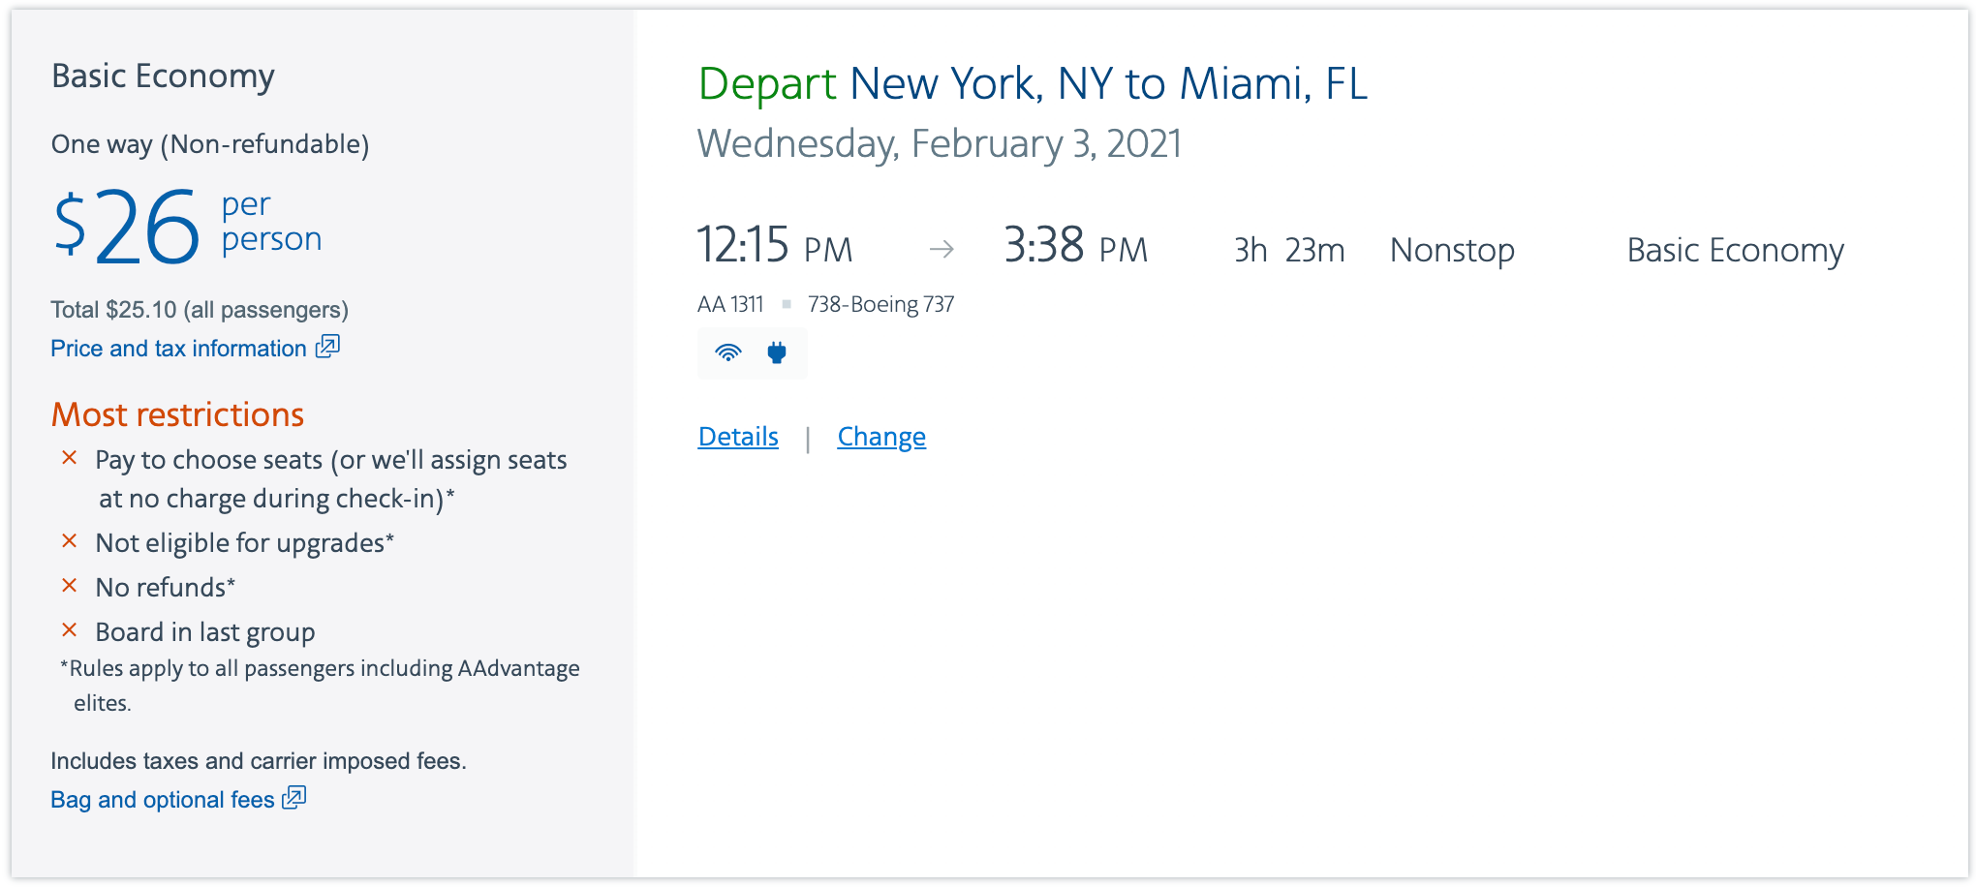The height and width of the screenshot is (887, 1976).
Task: Click the X icon next to 'Not eligible for upgrades'
Action: [x=70, y=541]
